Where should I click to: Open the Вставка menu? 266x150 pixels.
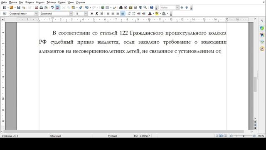pyautogui.click(x=30, y=2)
